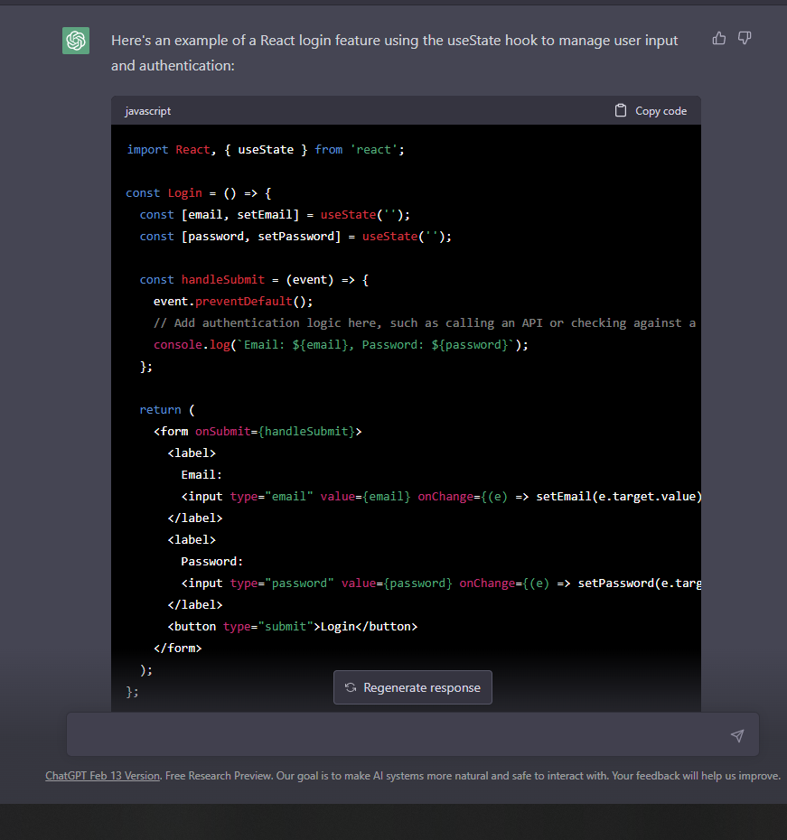Viewport: 787px width, 840px height.
Task: Open the ChatGPT Feb 13 Version link
Action: [102, 775]
